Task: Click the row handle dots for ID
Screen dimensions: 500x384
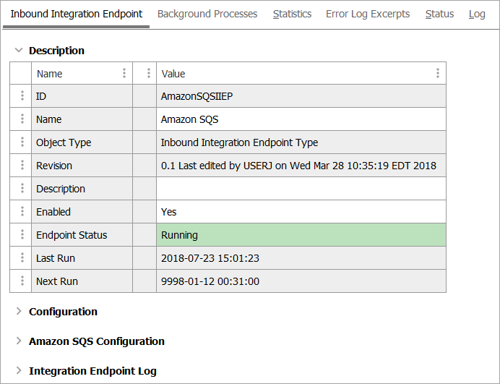Action: (x=22, y=96)
